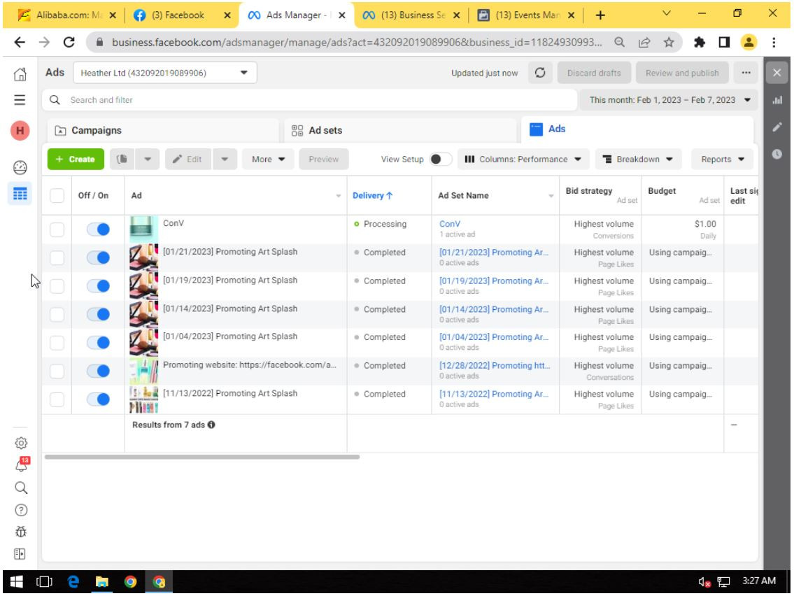
Task: Bookmark the page with the star icon
Action: (x=669, y=43)
